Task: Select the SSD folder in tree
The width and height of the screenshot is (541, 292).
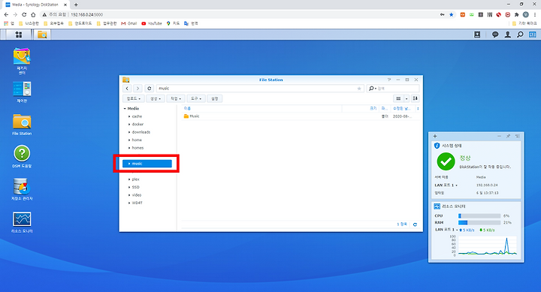Action: pos(135,187)
